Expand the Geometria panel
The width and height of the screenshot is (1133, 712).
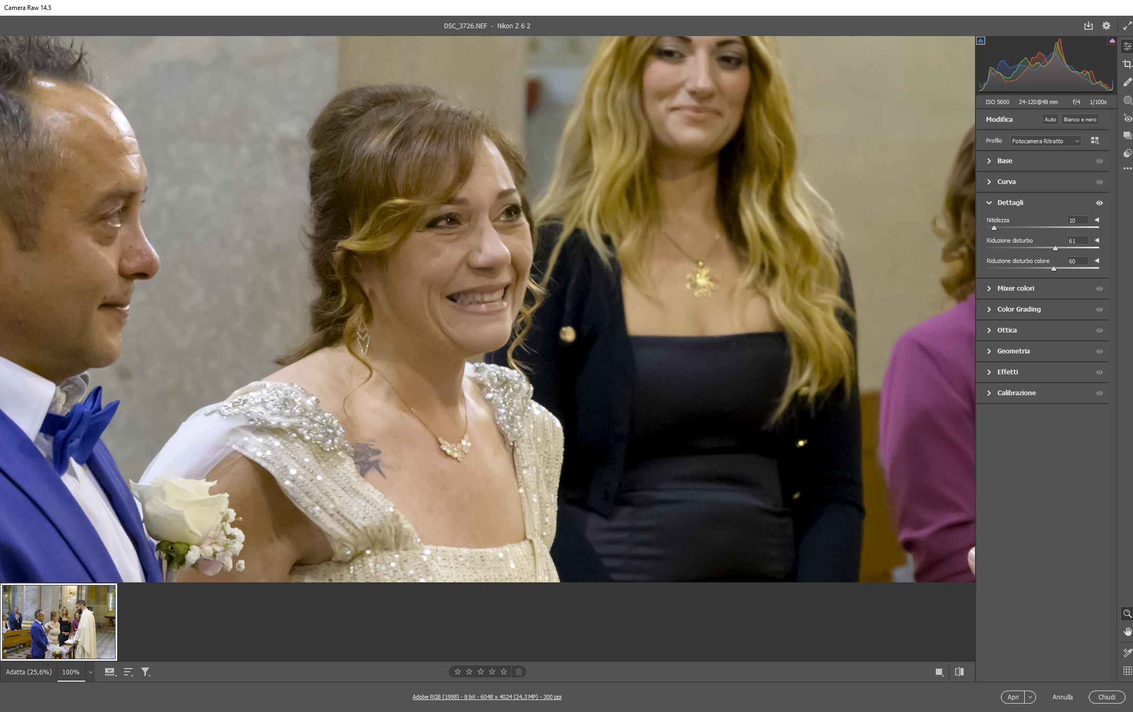coord(989,351)
